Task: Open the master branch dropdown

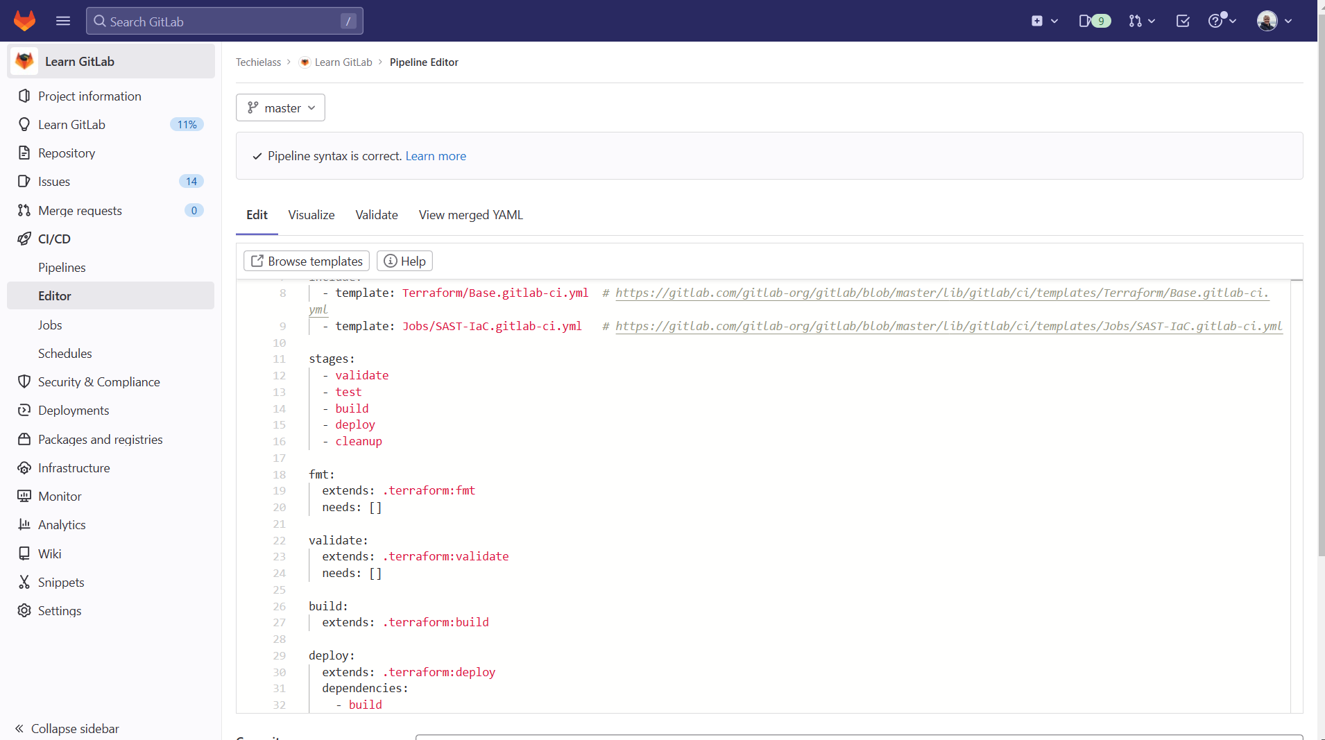Action: (x=280, y=107)
